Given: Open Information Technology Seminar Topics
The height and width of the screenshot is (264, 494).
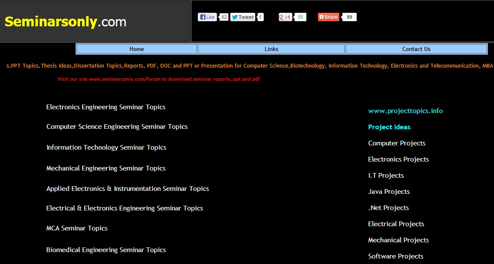Looking at the screenshot, I should [106, 148].
